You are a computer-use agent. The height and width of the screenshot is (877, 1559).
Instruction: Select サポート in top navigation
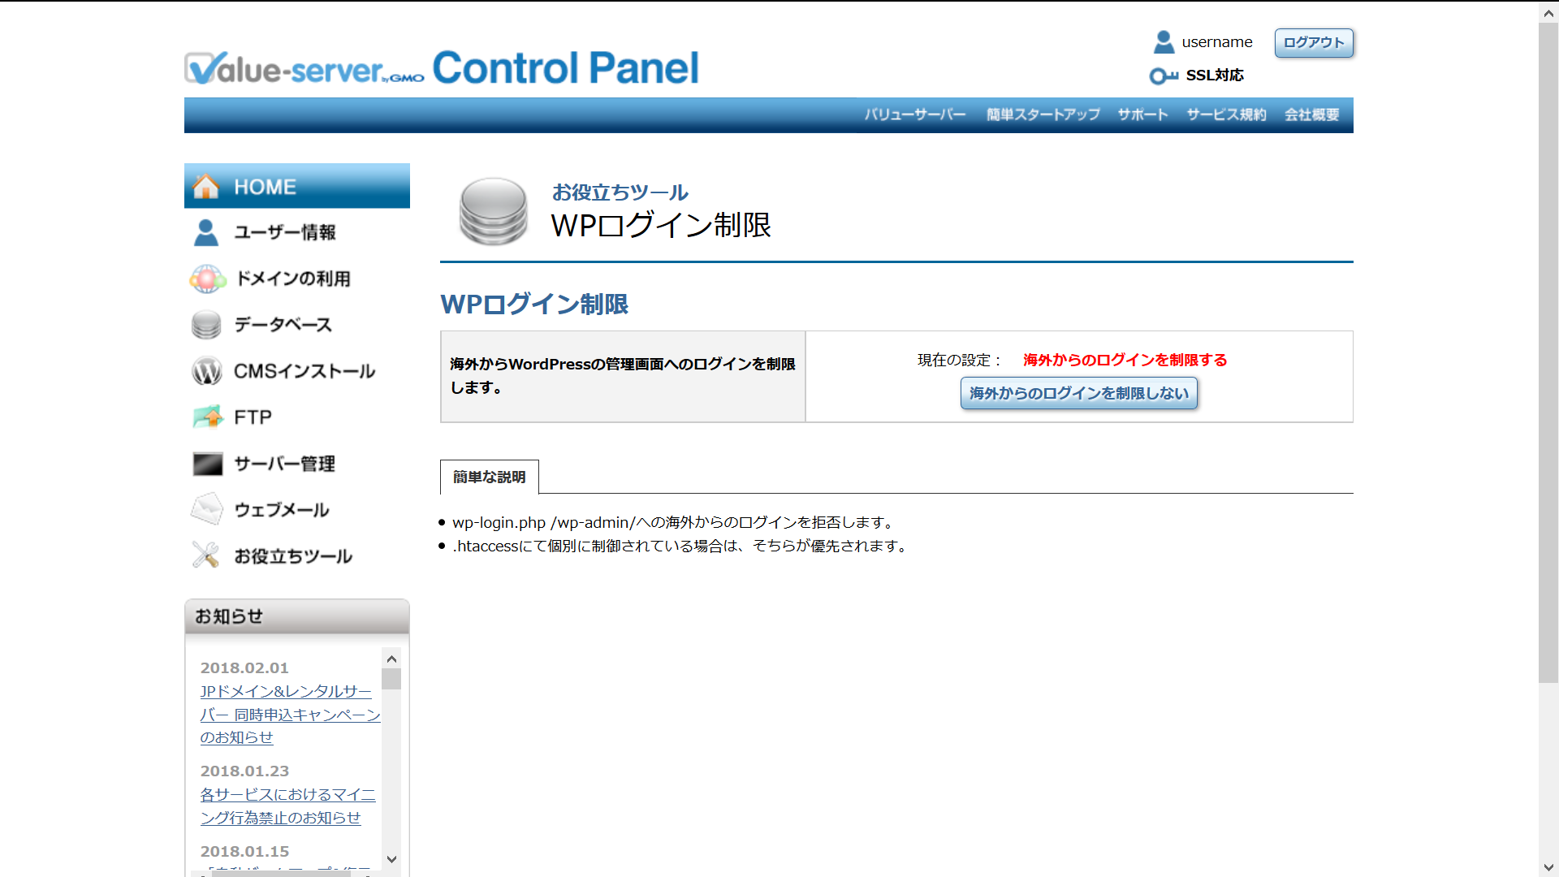click(x=1142, y=114)
